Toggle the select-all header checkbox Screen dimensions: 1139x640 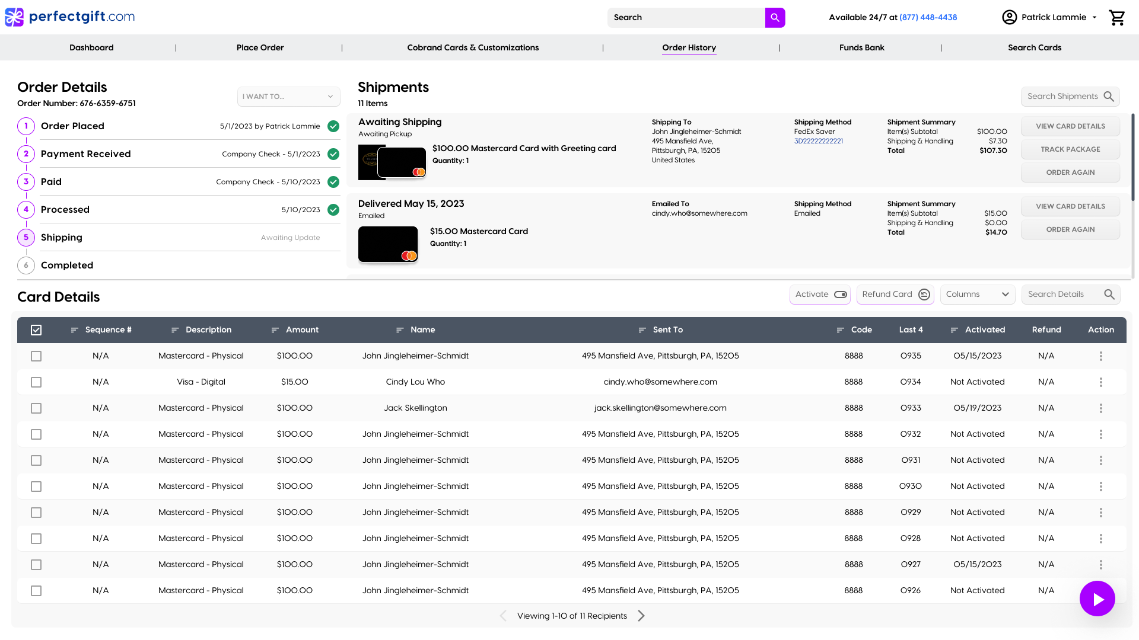tap(36, 330)
